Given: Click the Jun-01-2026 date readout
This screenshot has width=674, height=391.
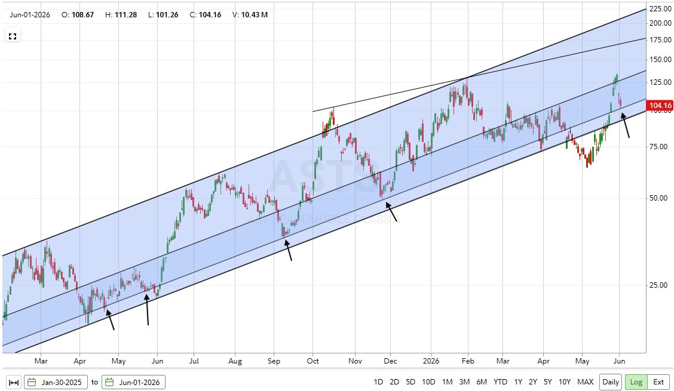Looking at the screenshot, I should coord(30,14).
